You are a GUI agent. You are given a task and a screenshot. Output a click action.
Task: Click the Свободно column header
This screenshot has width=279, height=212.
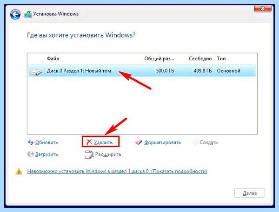(200, 58)
